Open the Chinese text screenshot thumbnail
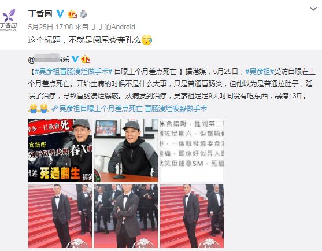The height and width of the screenshot is (251, 322). point(192,150)
